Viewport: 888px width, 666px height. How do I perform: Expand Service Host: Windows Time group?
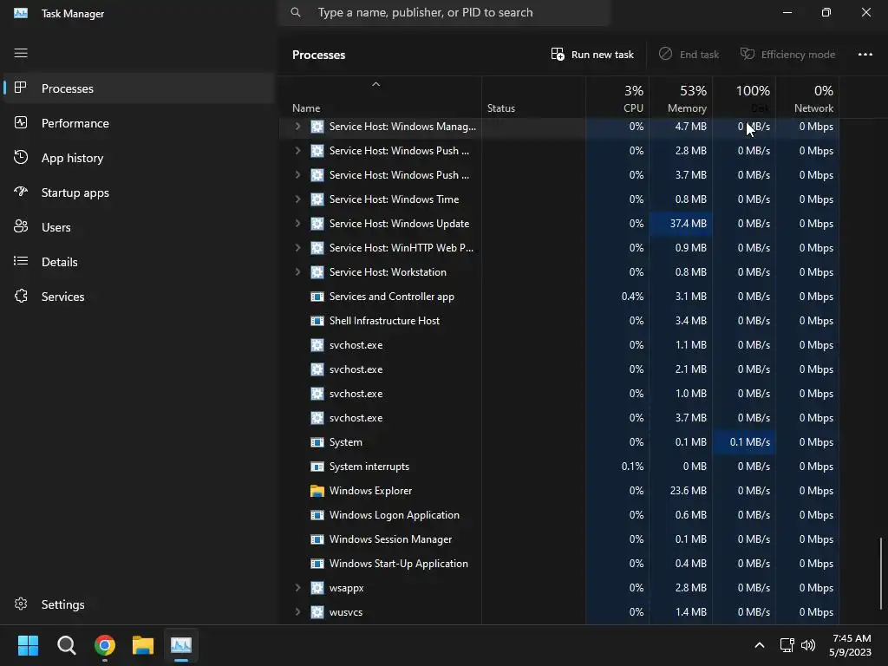(x=297, y=199)
